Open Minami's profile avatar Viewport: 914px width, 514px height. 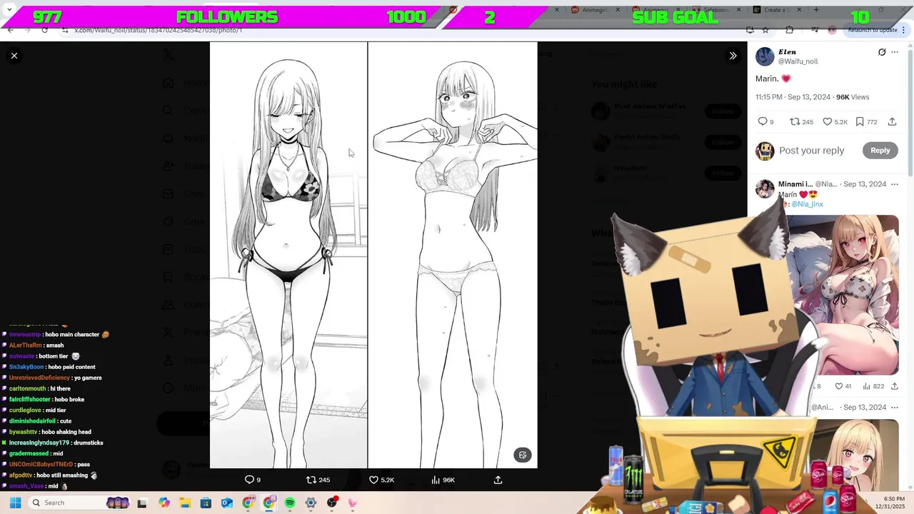pyautogui.click(x=765, y=189)
